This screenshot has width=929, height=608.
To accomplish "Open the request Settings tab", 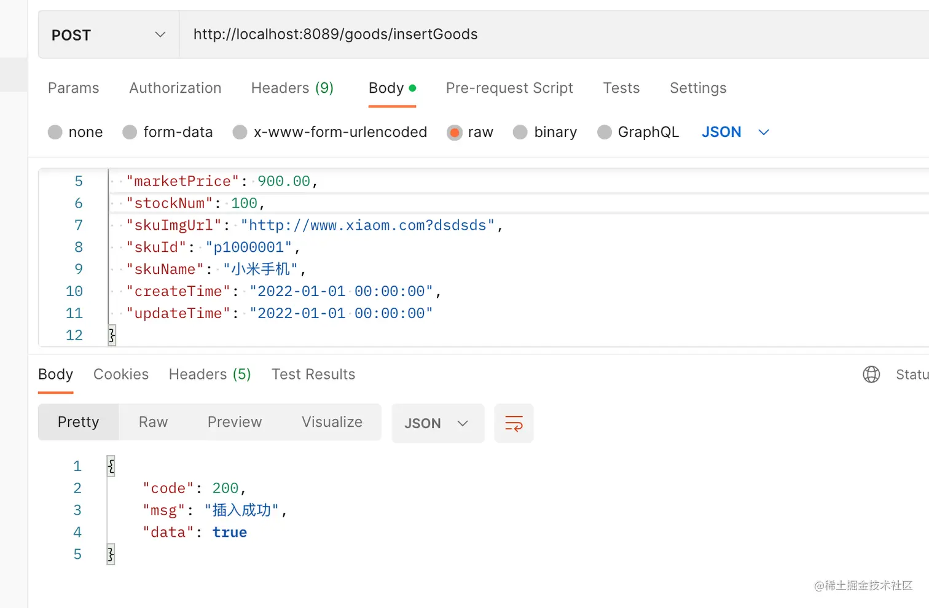I will tap(698, 88).
